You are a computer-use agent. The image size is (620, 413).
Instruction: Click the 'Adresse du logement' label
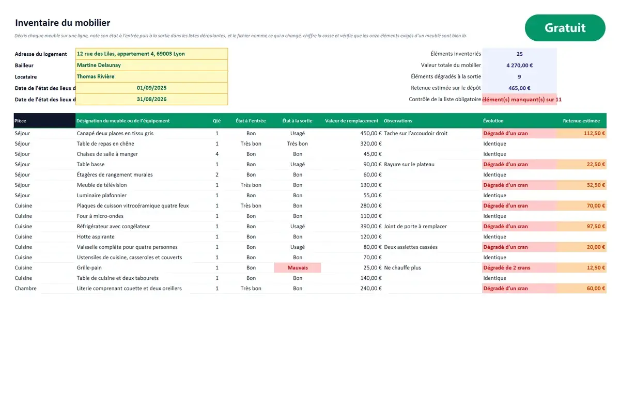tap(41, 54)
